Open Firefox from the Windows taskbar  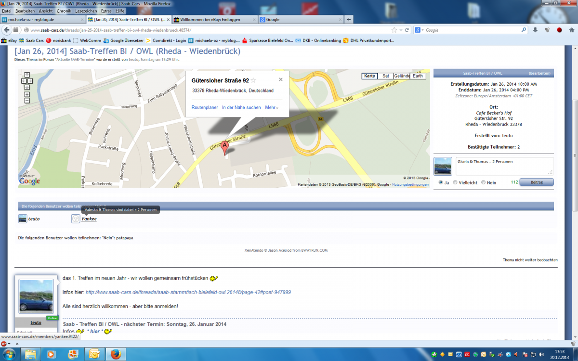click(x=115, y=355)
